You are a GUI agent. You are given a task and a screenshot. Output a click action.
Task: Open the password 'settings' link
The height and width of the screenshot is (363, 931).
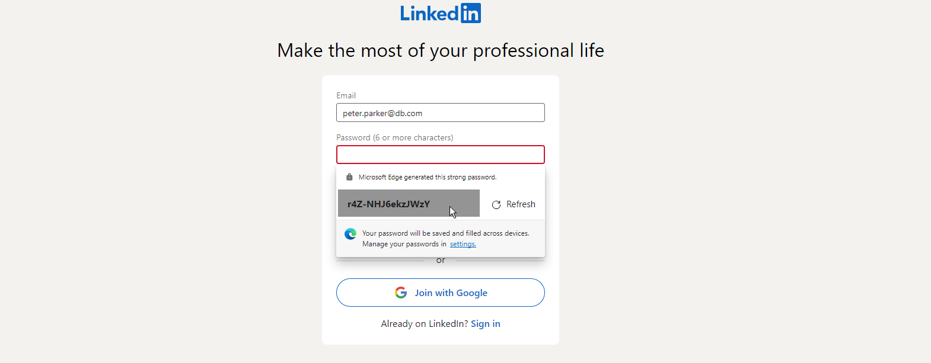(463, 244)
